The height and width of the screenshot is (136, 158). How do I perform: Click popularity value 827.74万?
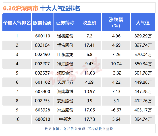143,45
